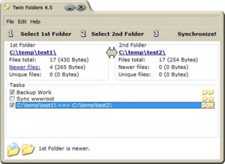Check the Sync wwwroot task checkbox

pyautogui.click(x=12, y=98)
